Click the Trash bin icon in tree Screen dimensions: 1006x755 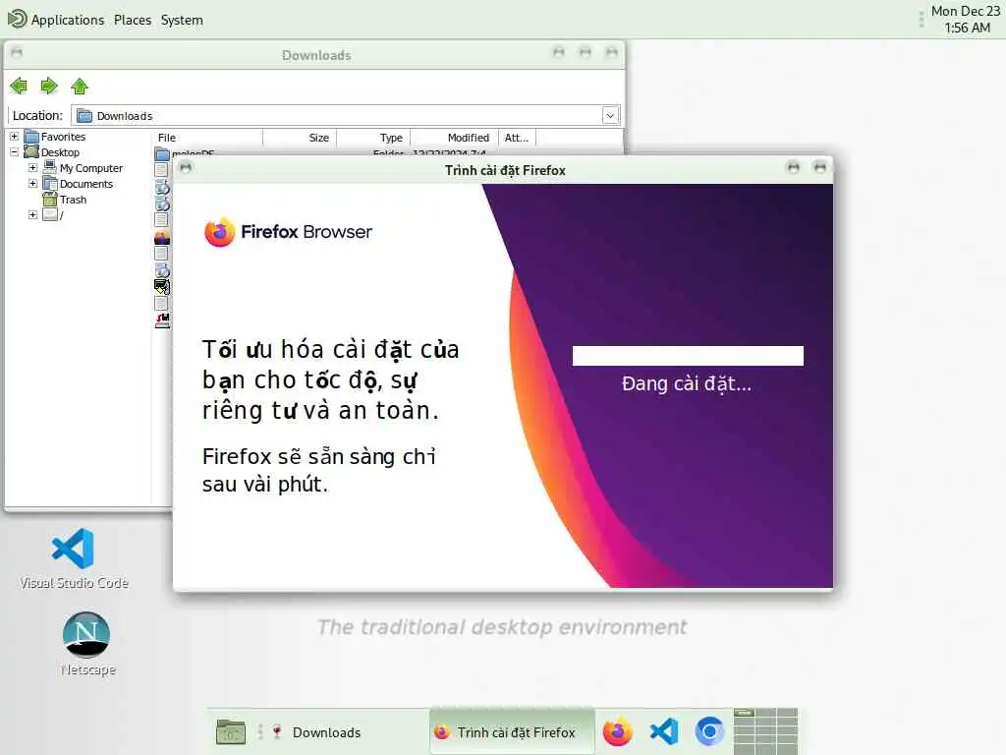click(50, 199)
